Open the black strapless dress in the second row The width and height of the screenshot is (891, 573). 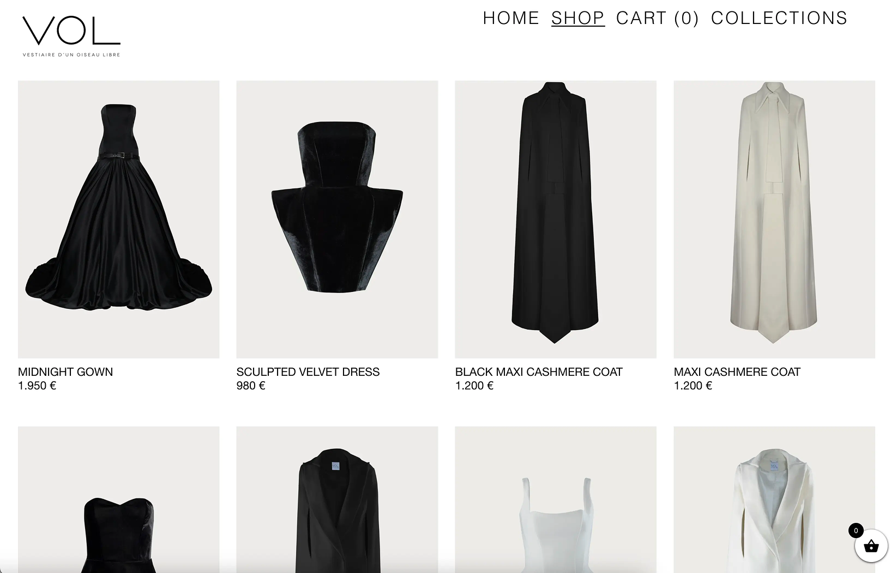(119, 499)
